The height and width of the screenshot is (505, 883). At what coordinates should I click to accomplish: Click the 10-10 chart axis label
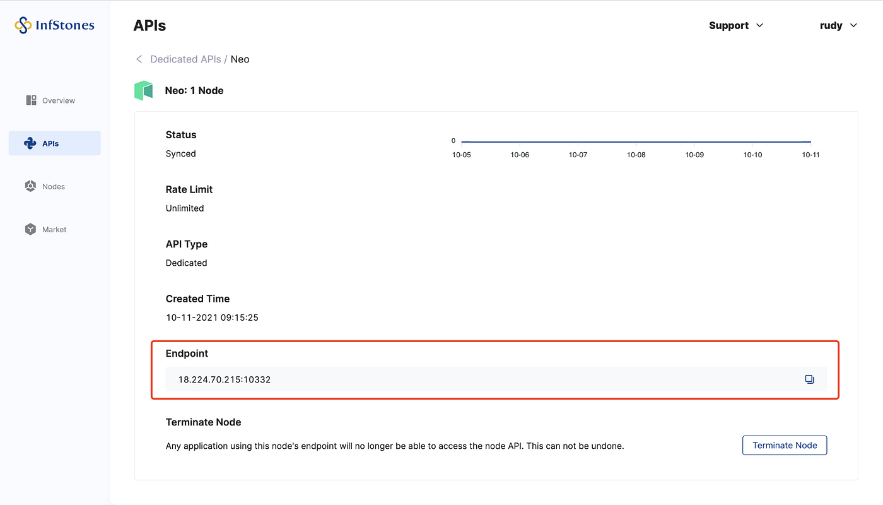(752, 155)
